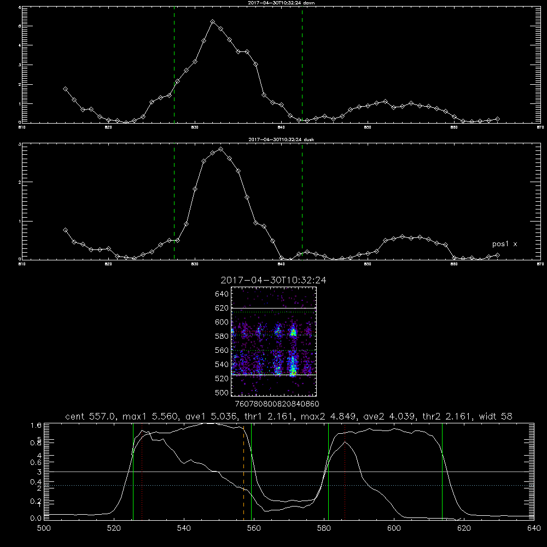Click green vertical line near 581 in bottom plot
Image resolution: width=547 pixels, height=547 pixels.
328,471
